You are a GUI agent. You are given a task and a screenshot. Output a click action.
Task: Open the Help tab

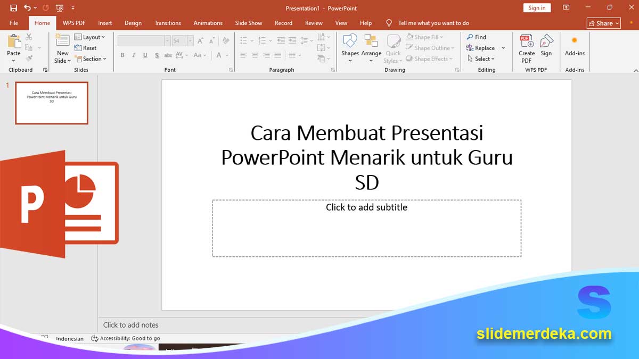366,23
